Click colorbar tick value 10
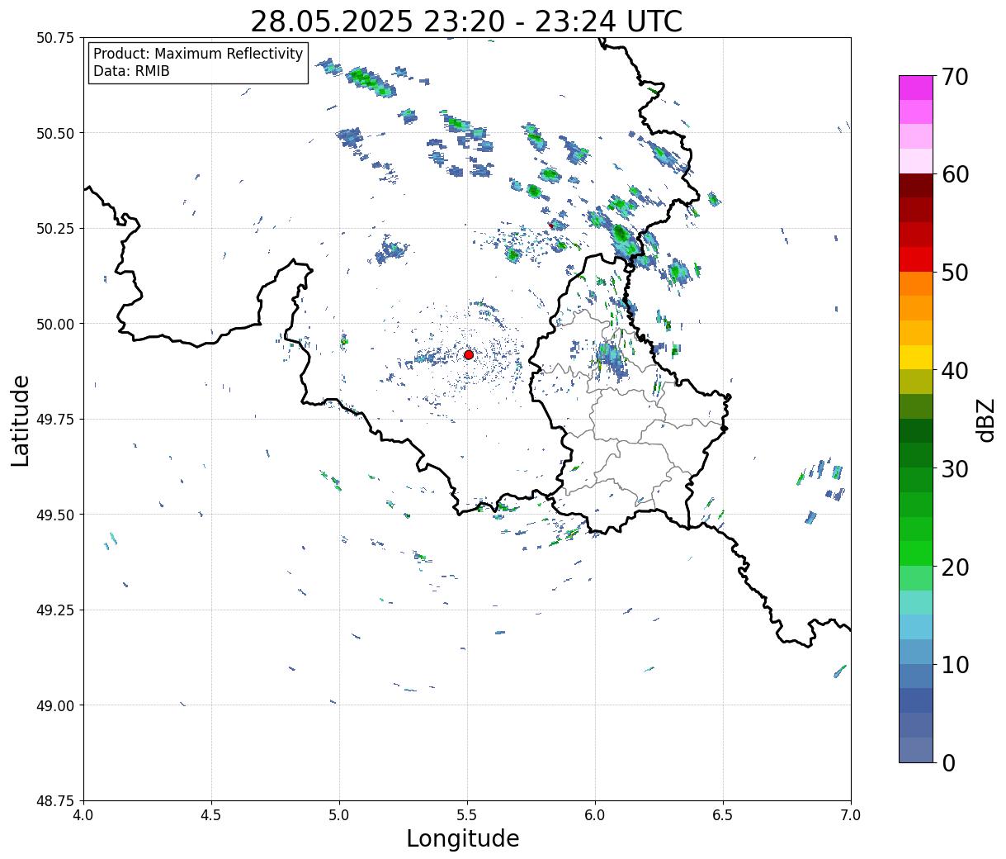1006x859 pixels. (954, 665)
